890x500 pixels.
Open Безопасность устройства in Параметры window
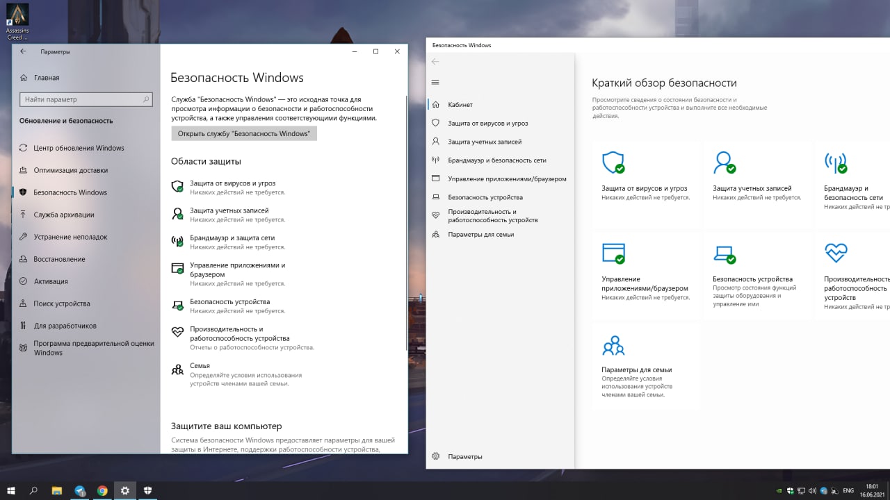pyautogui.click(x=229, y=306)
